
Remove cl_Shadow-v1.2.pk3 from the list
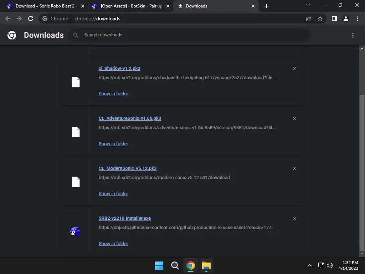pyautogui.click(x=294, y=68)
